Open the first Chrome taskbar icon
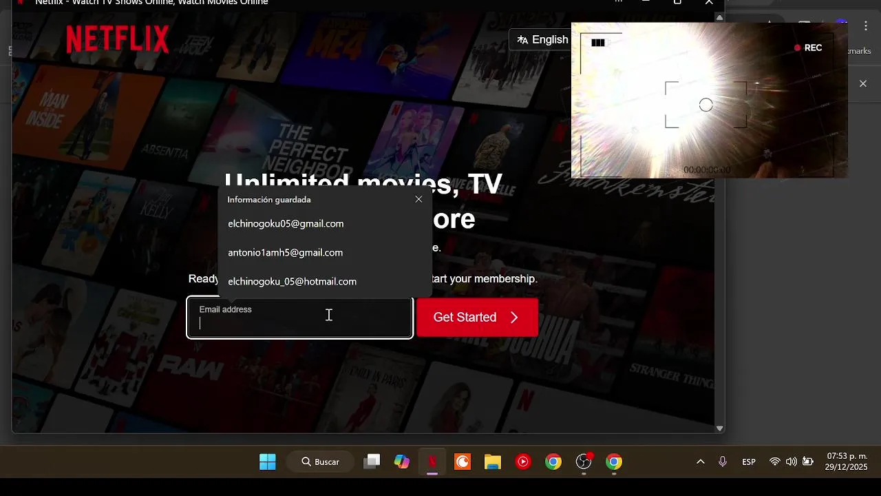Viewport: 881px width, 496px height. point(553,462)
